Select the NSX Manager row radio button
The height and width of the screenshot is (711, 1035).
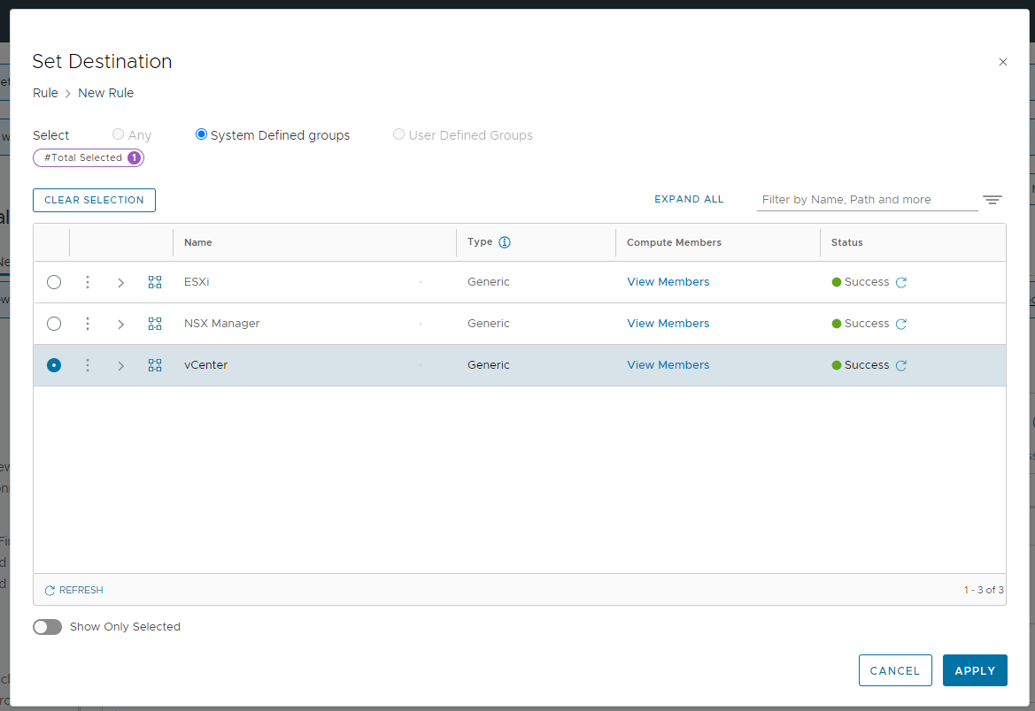coord(54,324)
